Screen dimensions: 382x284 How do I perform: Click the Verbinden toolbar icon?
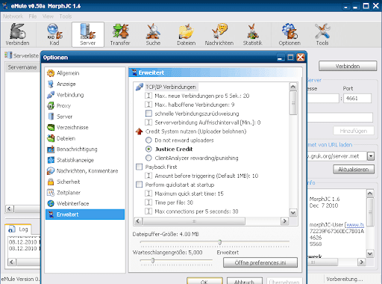coord(17,34)
